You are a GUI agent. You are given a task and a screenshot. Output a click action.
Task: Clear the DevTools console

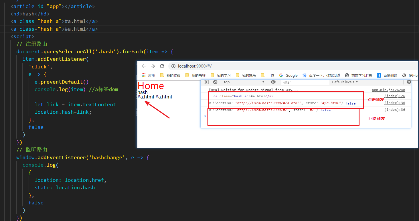pos(215,82)
